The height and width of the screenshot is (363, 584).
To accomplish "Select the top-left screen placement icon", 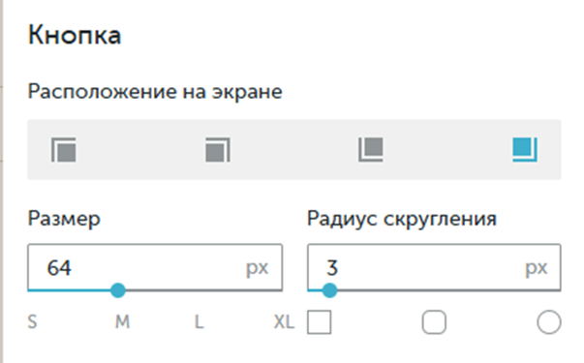I will [x=64, y=150].
